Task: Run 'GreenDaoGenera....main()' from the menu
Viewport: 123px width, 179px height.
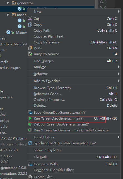Action: (74, 118)
